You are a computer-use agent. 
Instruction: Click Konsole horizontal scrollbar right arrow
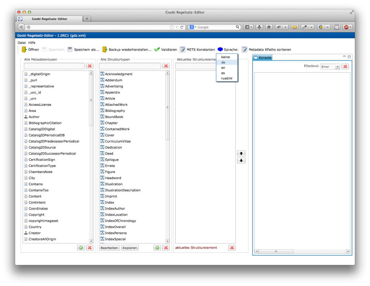(348, 251)
